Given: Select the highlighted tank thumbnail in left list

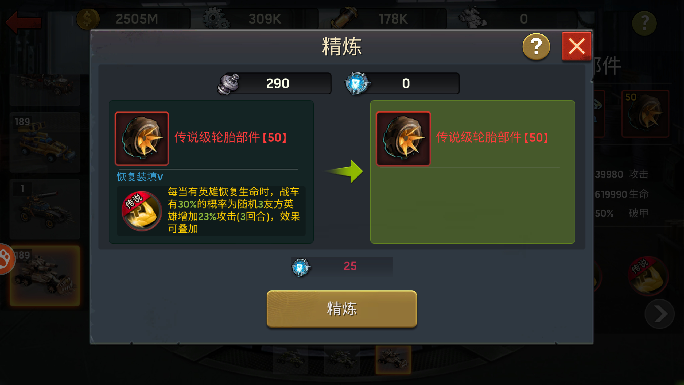Looking at the screenshot, I should point(45,276).
